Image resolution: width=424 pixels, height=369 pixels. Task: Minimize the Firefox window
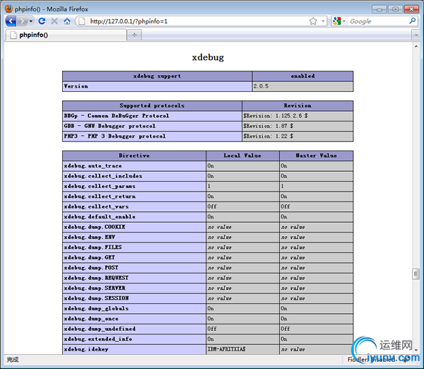379,9
